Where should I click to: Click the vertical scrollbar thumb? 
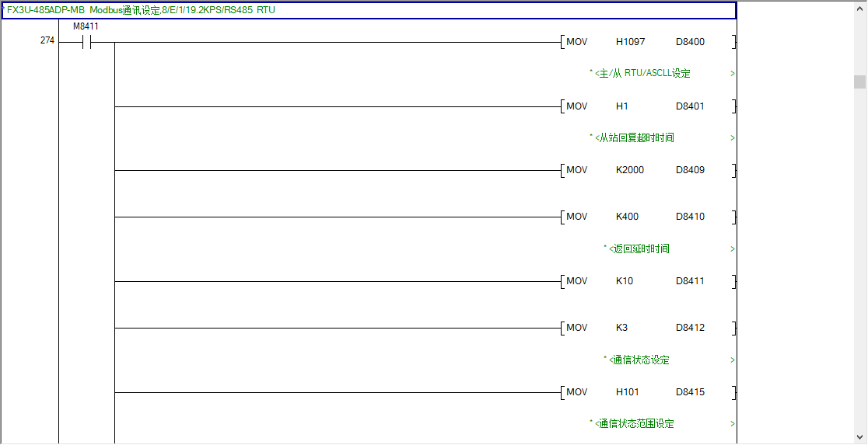859,82
